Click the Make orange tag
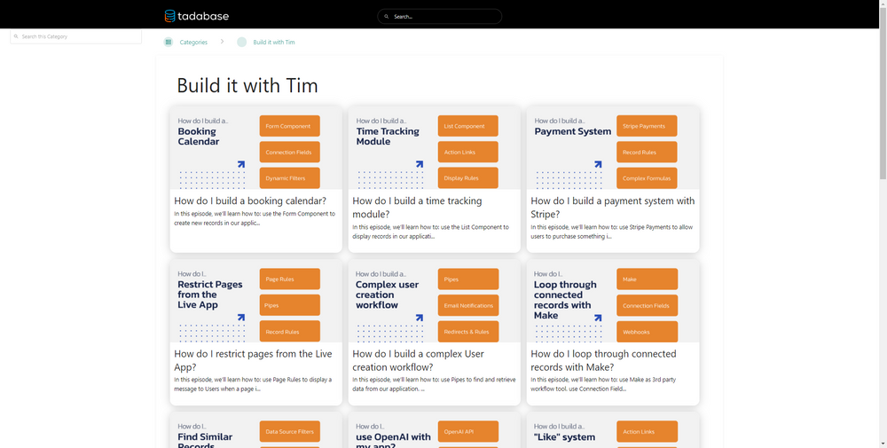The image size is (887, 448). point(648,279)
